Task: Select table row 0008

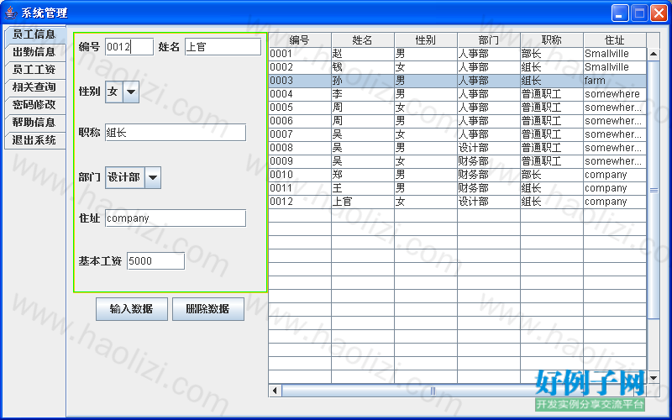Action: point(457,148)
